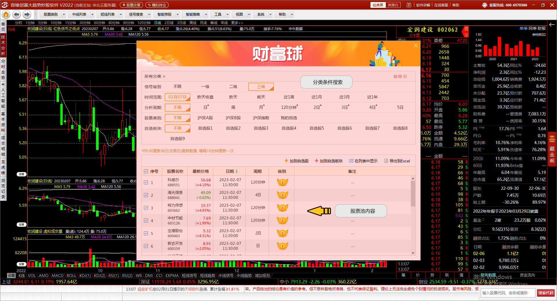557x301 pixels.
Task: Close the 财富球 popup dialog
Action: [415, 45]
